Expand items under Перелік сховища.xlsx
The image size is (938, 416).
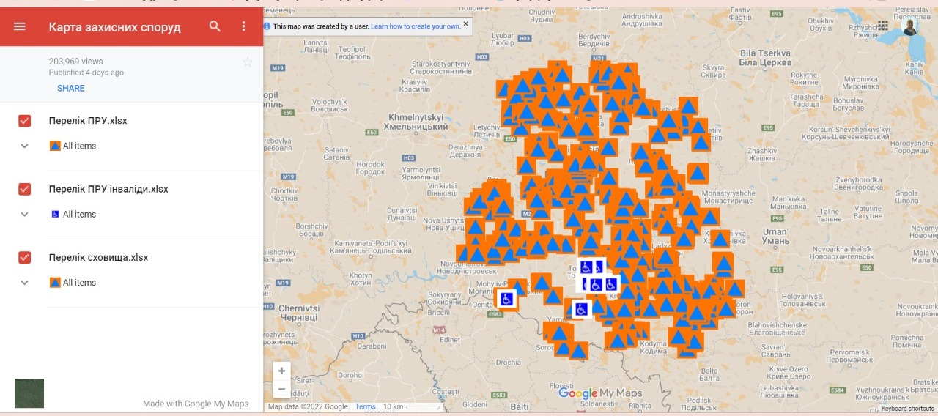24,283
